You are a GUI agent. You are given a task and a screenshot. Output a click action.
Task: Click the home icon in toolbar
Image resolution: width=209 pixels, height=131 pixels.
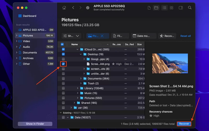64,8
